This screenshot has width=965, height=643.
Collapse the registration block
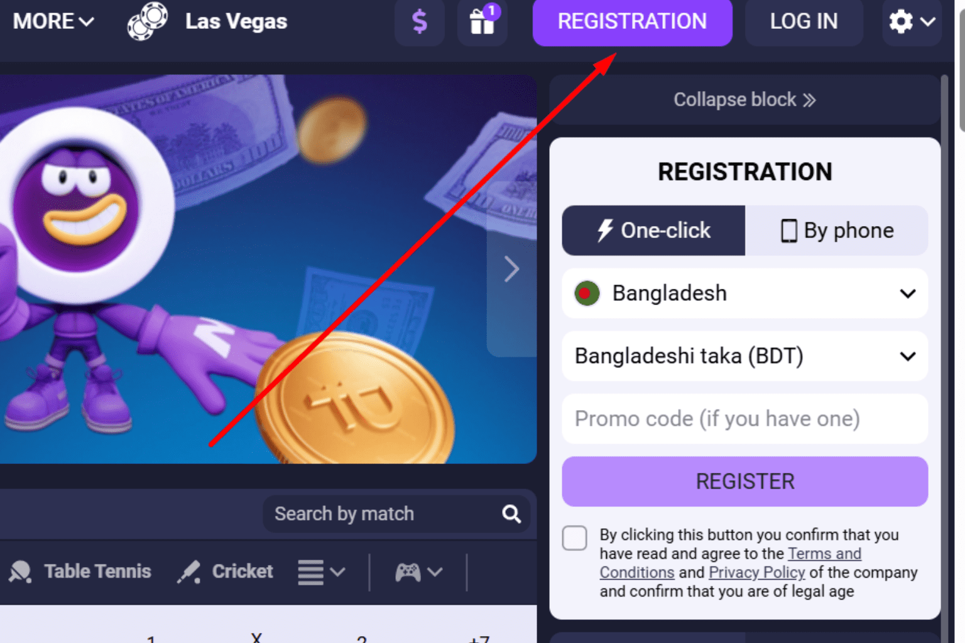744,99
